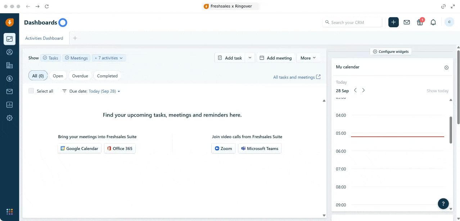Viewport: 460px width, 221px height.
Task: Click the copy link icon in title bar
Action: click(x=443, y=6)
